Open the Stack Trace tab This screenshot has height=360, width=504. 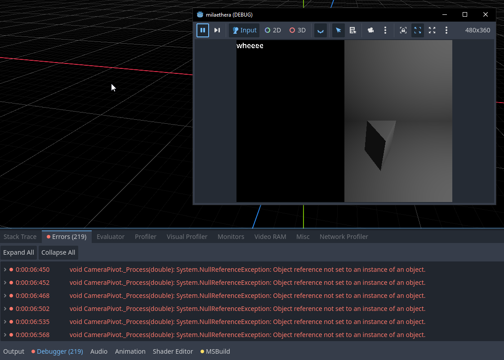(x=20, y=237)
